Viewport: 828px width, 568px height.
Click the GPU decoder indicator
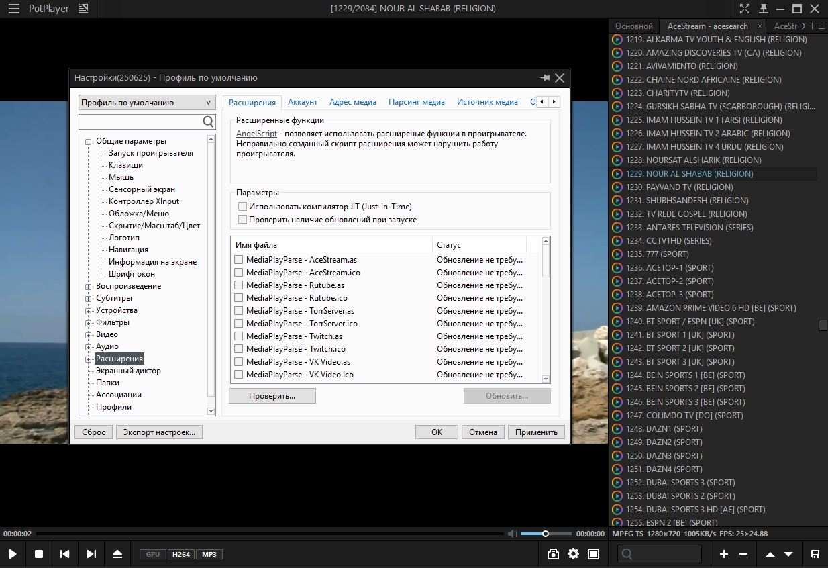[152, 554]
